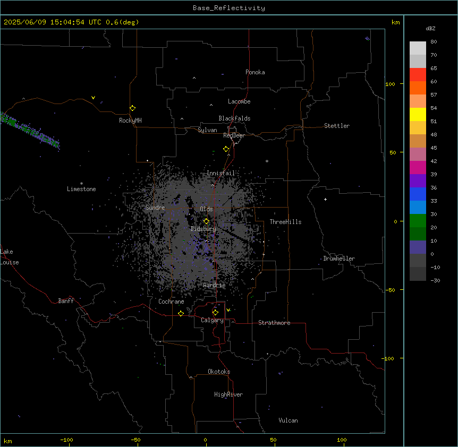
Task: Click the Banff label
Action: 66,301
